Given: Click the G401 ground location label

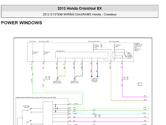Looking at the screenshot, I should [x=57, y=81].
